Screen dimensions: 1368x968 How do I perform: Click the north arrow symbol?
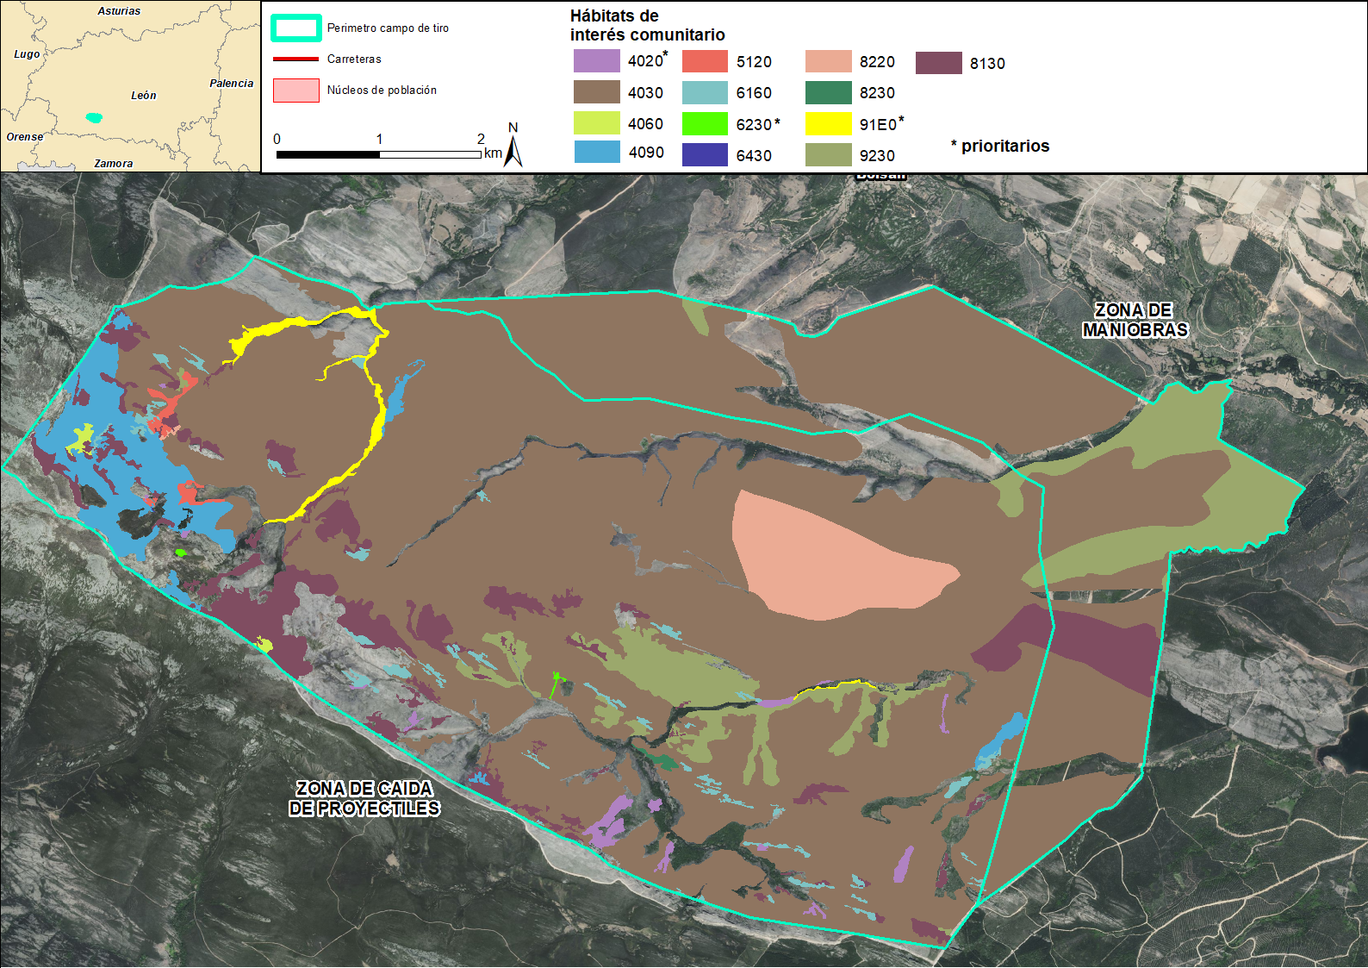[513, 147]
